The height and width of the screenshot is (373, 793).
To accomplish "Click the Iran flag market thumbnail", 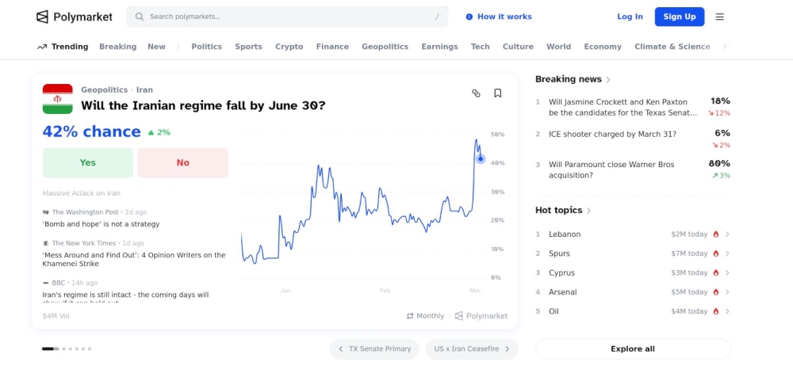I will click(58, 99).
